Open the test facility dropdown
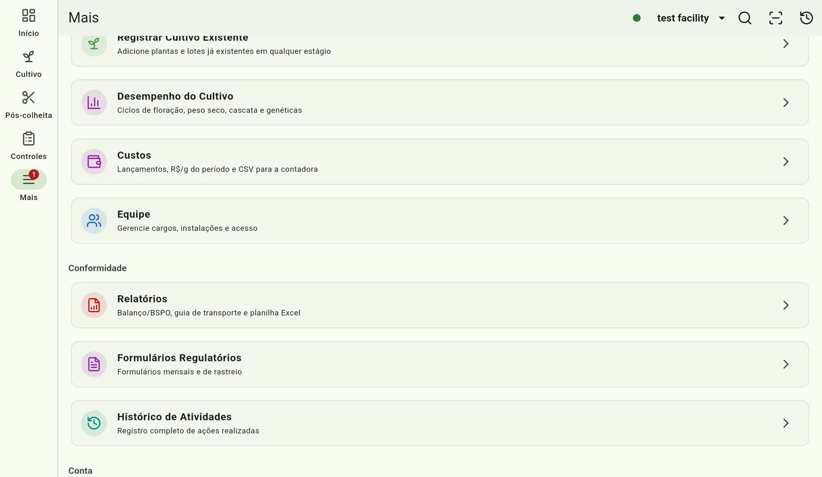The width and height of the screenshot is (822, 477). pos(690,18)
